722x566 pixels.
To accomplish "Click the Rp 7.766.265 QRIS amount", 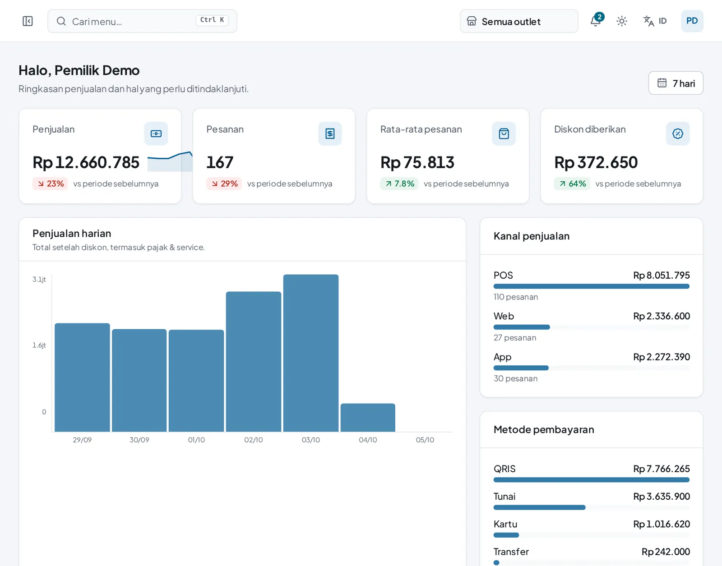I will click(662, 469).
